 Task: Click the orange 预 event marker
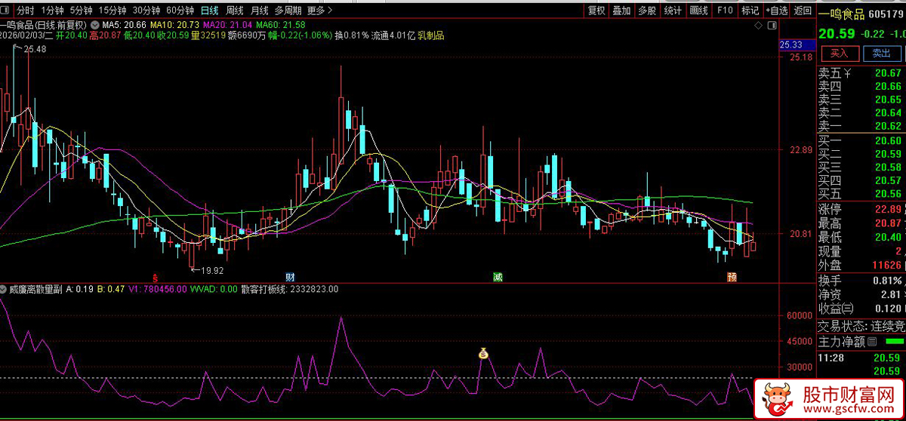pos(732,277)
